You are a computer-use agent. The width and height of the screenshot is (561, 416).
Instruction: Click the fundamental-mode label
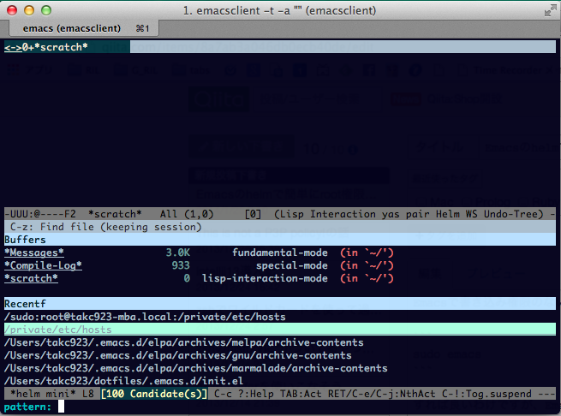[x=280, y=253]
